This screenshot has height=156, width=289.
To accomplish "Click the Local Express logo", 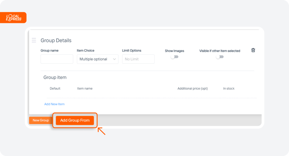I will pos(13,18).
